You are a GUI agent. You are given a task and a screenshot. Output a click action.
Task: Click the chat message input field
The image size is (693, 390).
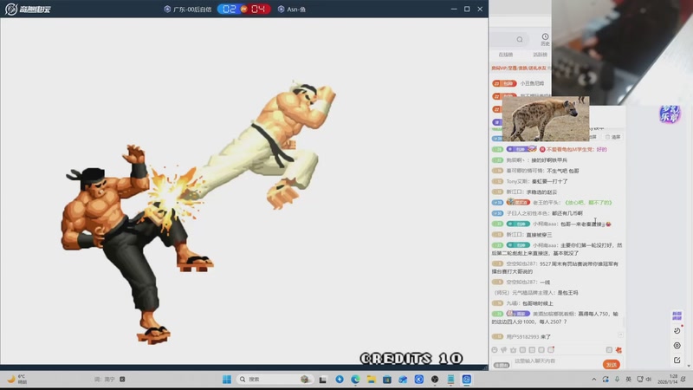tap(556, 361)
